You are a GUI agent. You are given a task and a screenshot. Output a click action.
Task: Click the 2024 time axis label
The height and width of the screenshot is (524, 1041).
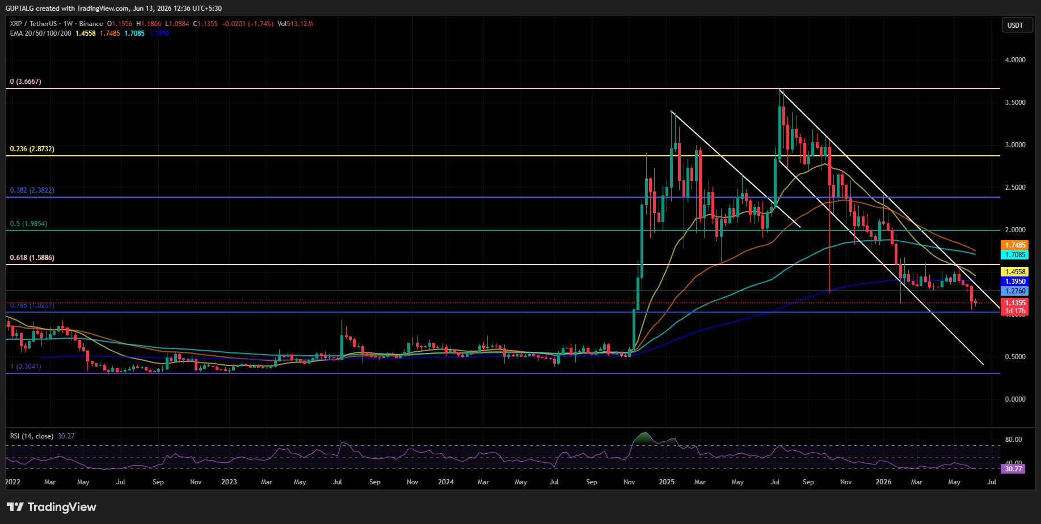click(446, 482)
